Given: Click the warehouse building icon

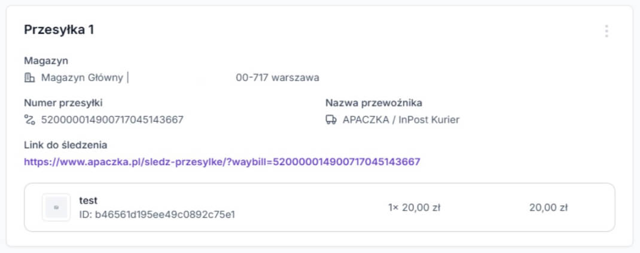Looking at the screenshot, I should (29, 77).
